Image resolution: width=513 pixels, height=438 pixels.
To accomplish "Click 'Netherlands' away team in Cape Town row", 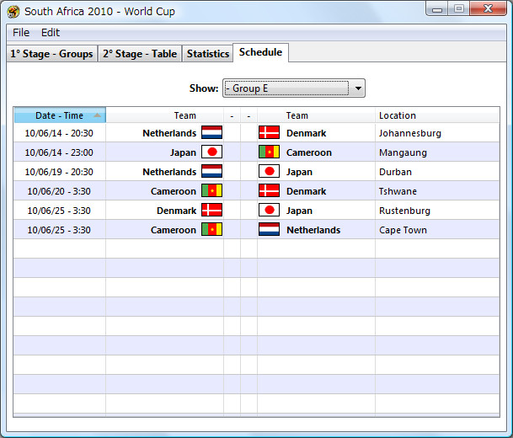I will 313,230.
